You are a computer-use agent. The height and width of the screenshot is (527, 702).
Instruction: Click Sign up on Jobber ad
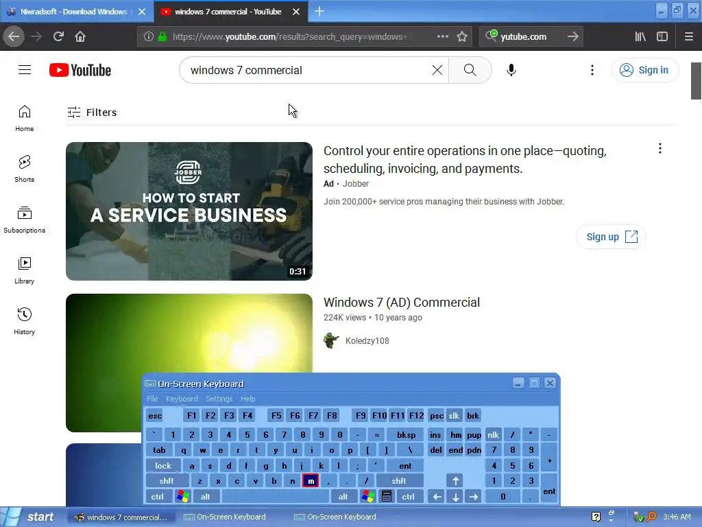pos(611,237)
